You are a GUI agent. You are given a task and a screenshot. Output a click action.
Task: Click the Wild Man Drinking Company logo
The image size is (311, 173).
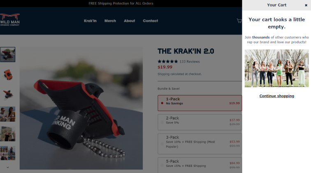(10, 20)
